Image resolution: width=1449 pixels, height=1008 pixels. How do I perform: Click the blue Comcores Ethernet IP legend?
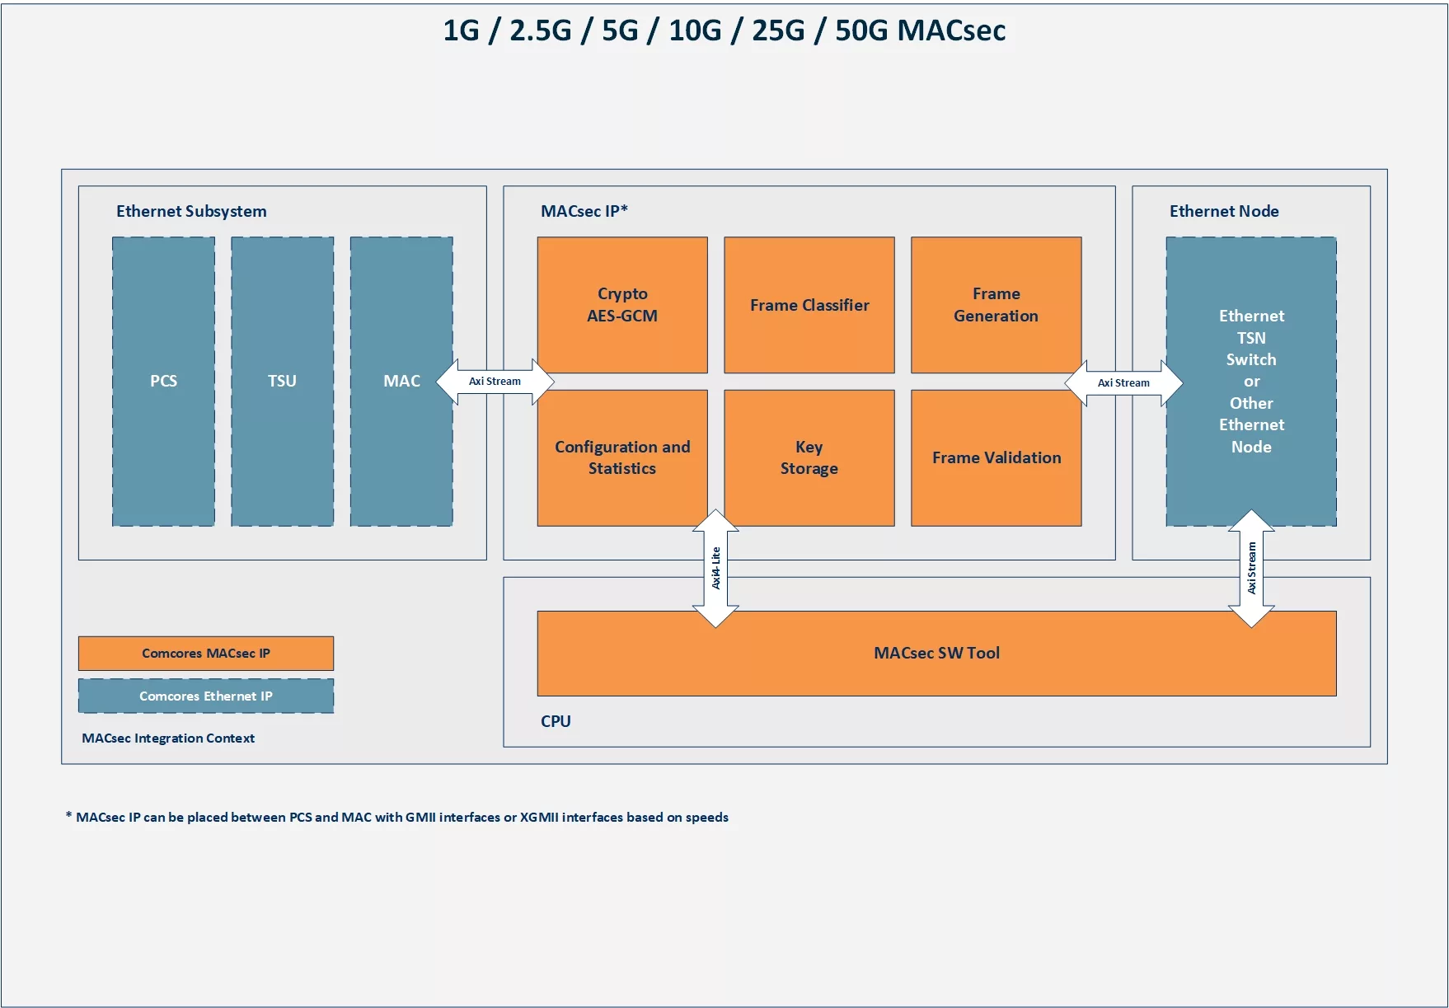click(206, 696)
